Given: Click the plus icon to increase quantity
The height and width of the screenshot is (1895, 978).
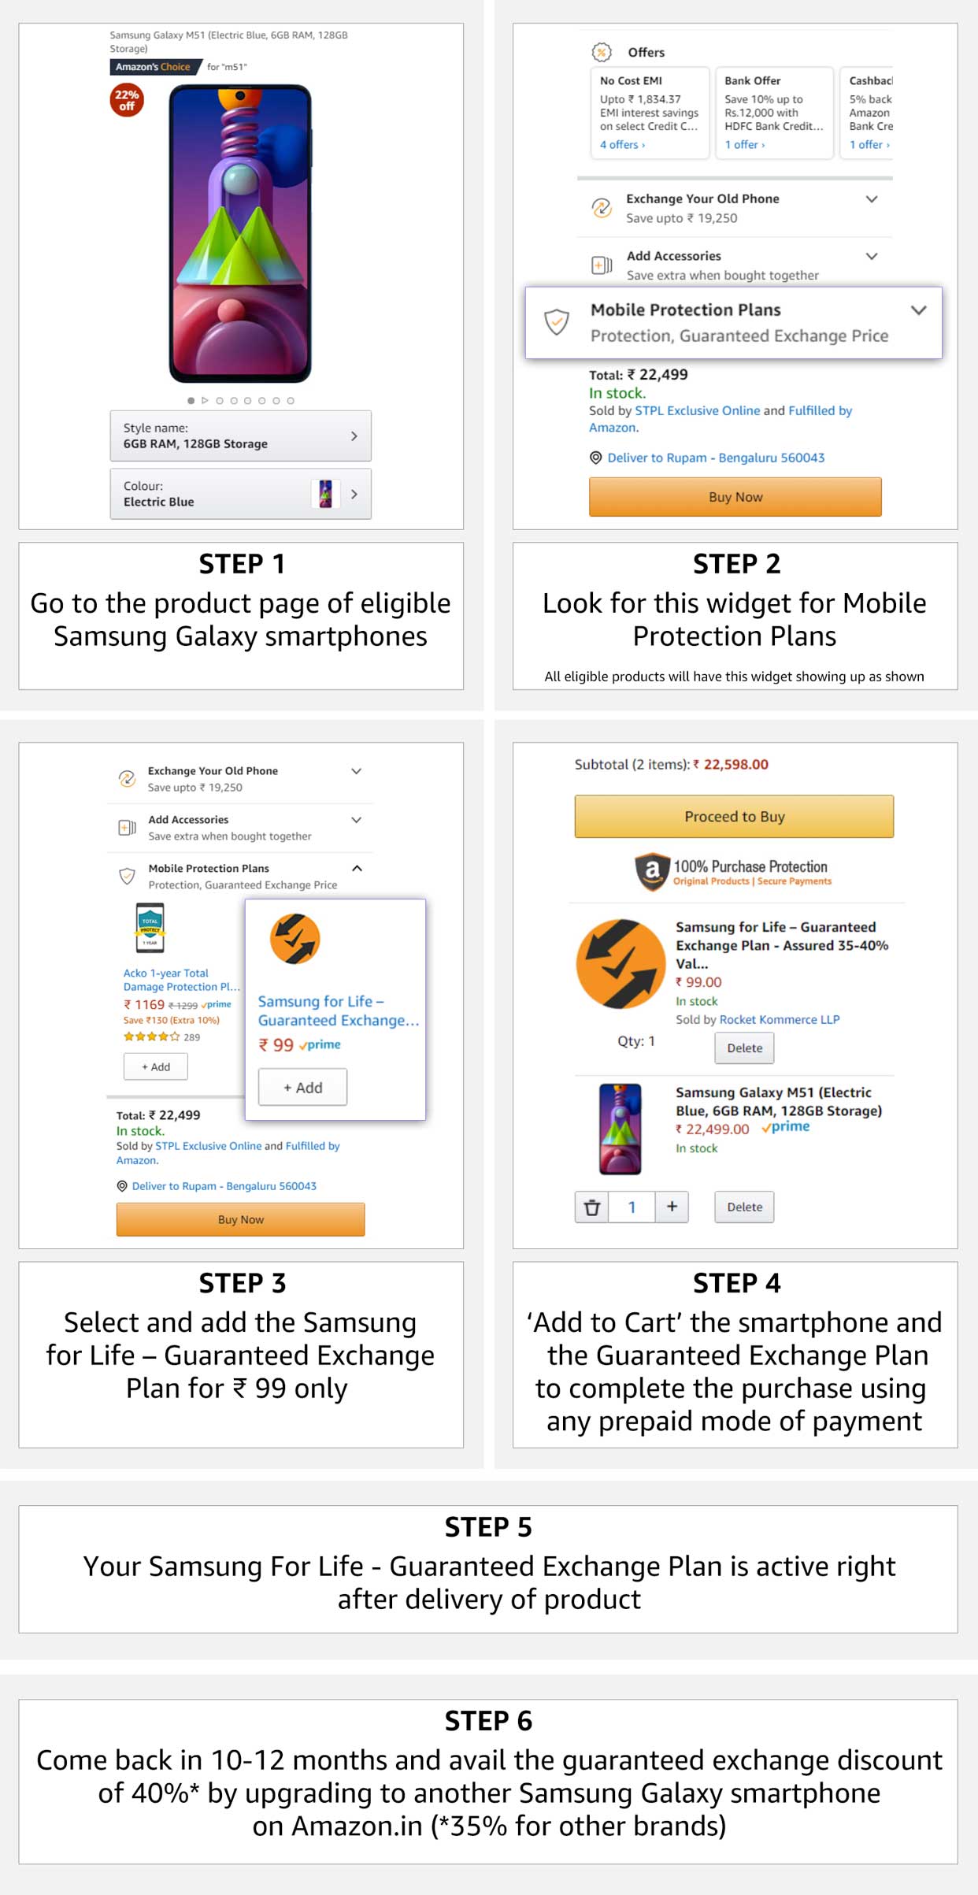Looking at the screenshot, I should click(672, 1207).
